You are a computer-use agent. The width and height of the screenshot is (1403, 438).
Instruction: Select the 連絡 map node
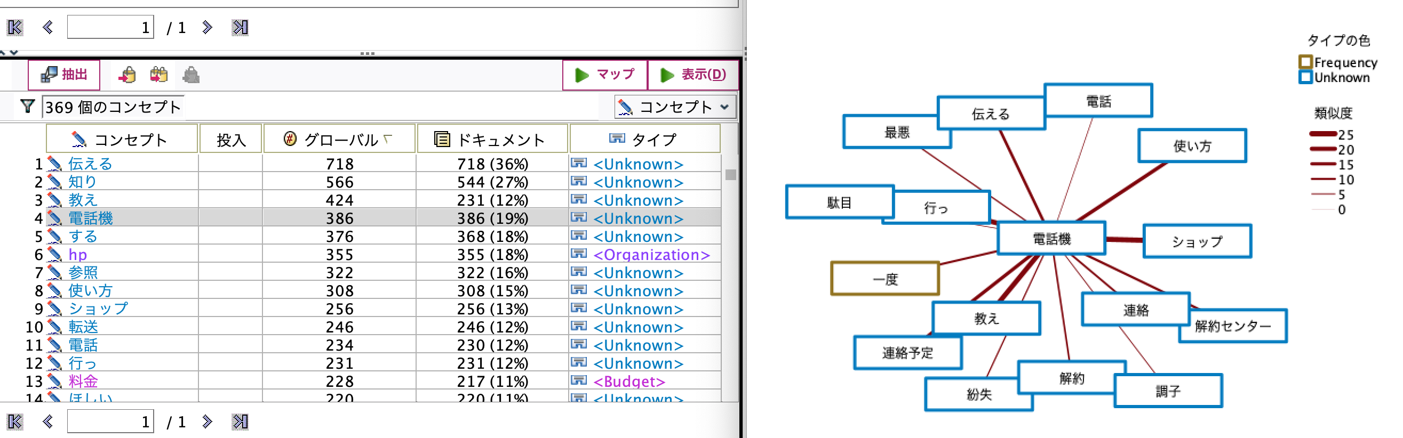tap(1136, 310)
